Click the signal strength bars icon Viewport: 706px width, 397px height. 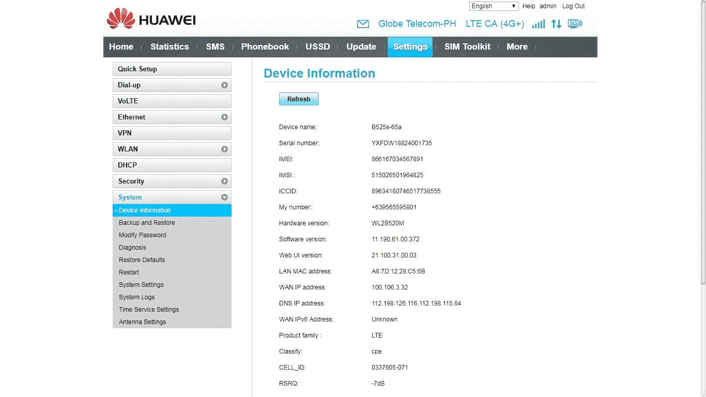pyautogui.click(x=539, y=24)
